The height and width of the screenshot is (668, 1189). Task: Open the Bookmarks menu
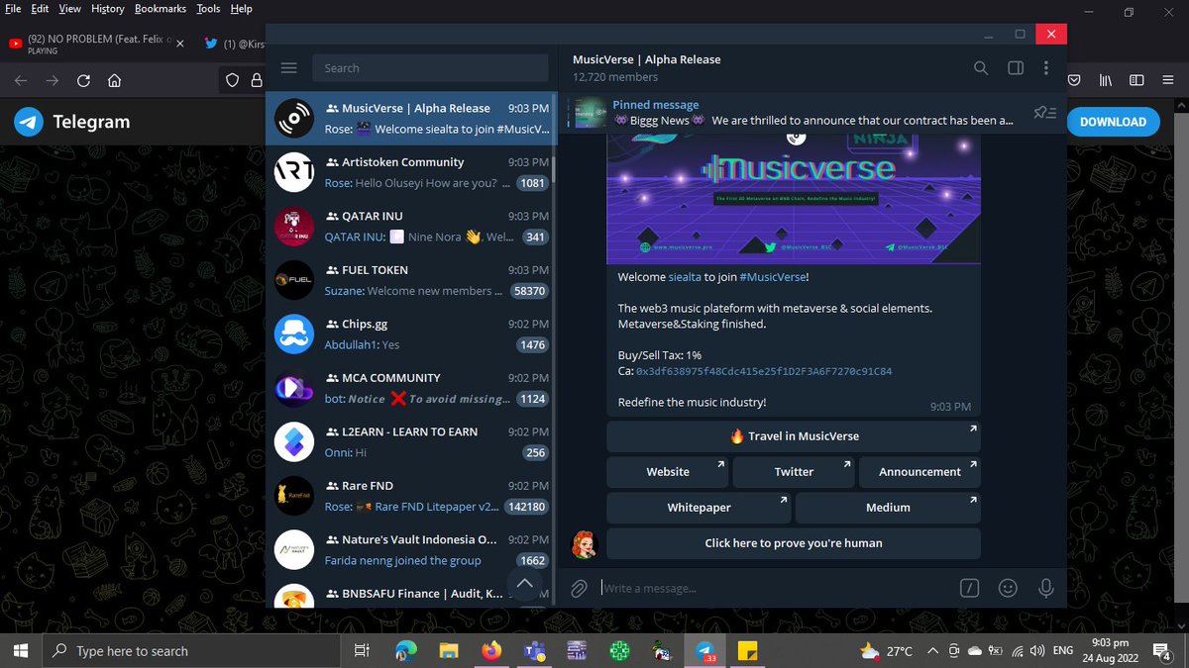[159, 8]
